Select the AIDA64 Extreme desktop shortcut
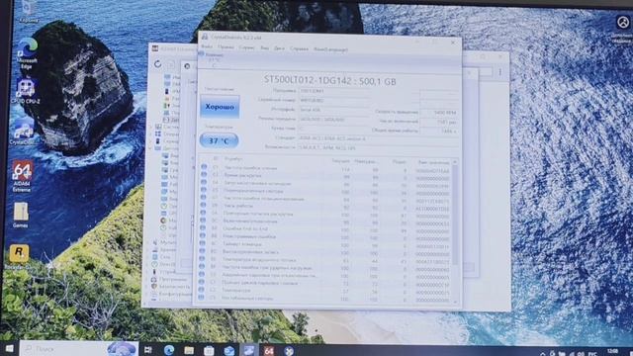Viewport: 633px width, 356px height. coord(22,176)
